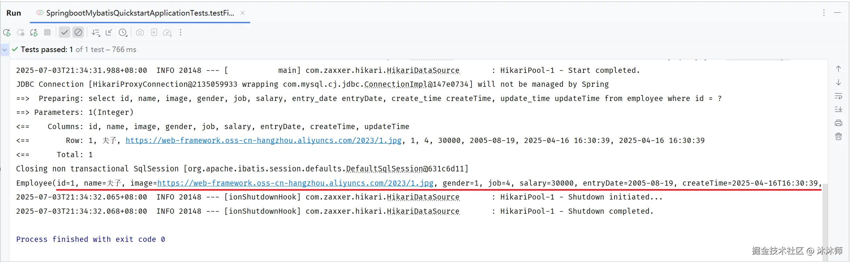850x263 pixels.
Task: Open the sort tests dropdown icon
Action: click(96, 33)
